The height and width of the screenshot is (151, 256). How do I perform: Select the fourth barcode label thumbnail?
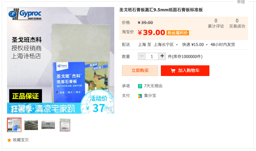[65, 125]
